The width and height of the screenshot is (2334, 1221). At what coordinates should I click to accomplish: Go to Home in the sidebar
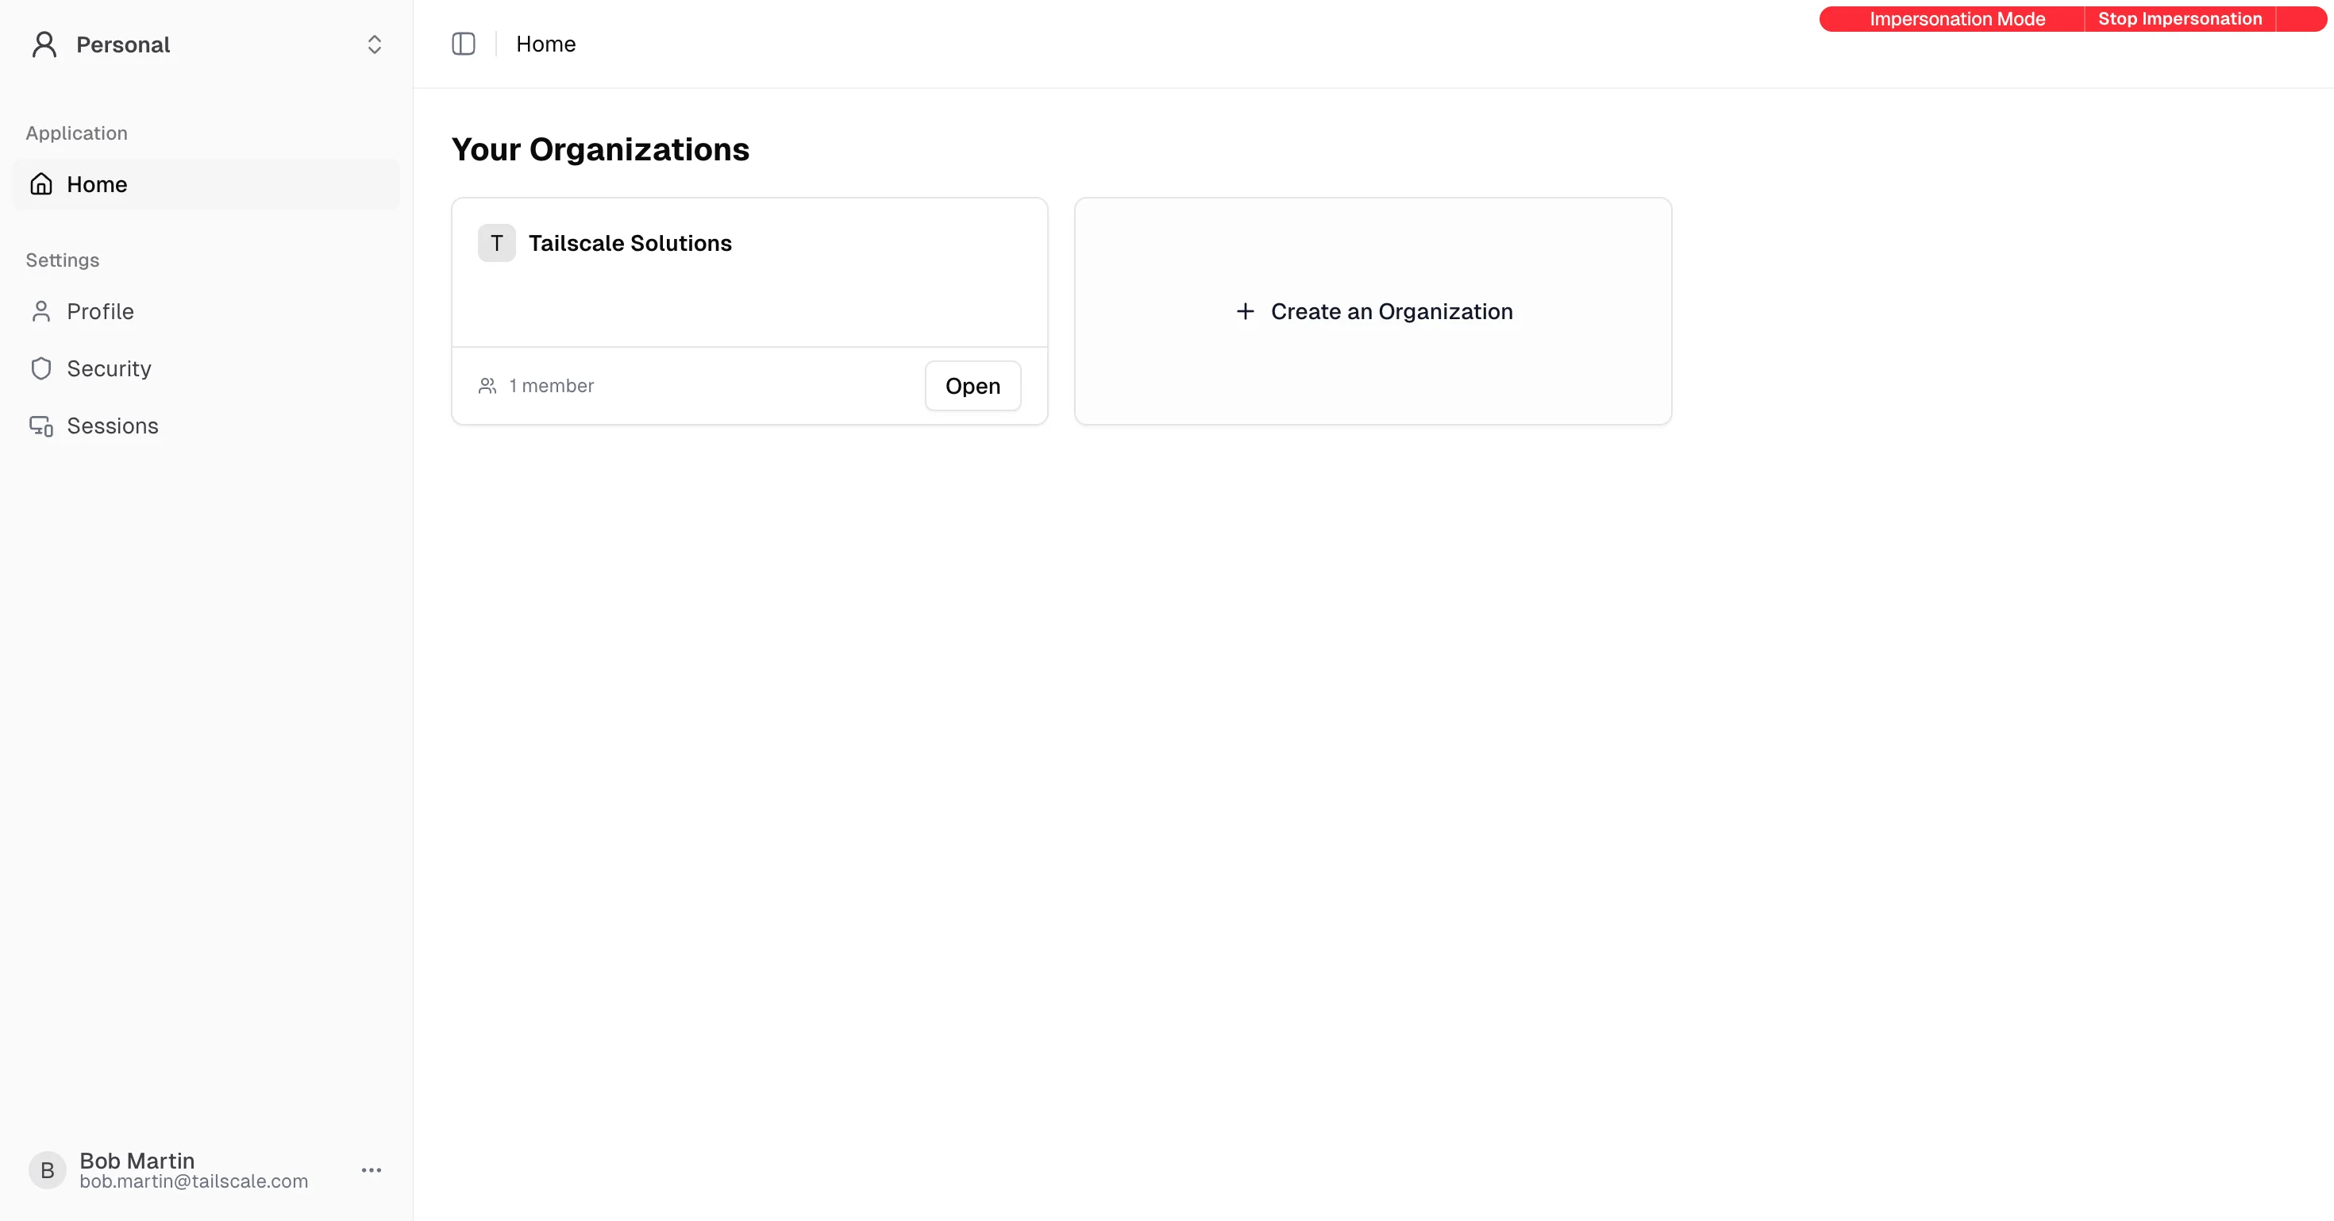[206, 185]
